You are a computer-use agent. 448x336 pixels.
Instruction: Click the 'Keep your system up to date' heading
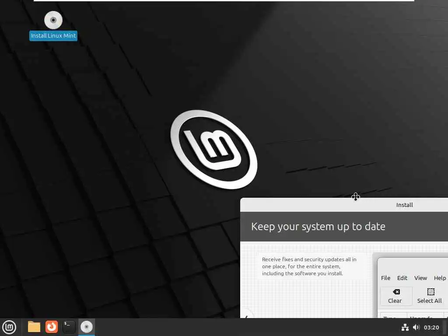coord(318,227)
